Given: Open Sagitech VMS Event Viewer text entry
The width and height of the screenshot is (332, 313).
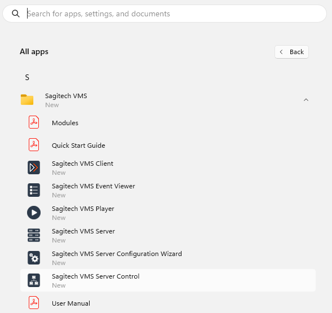Looking at the screenshot, I should (x=94, y=186).
